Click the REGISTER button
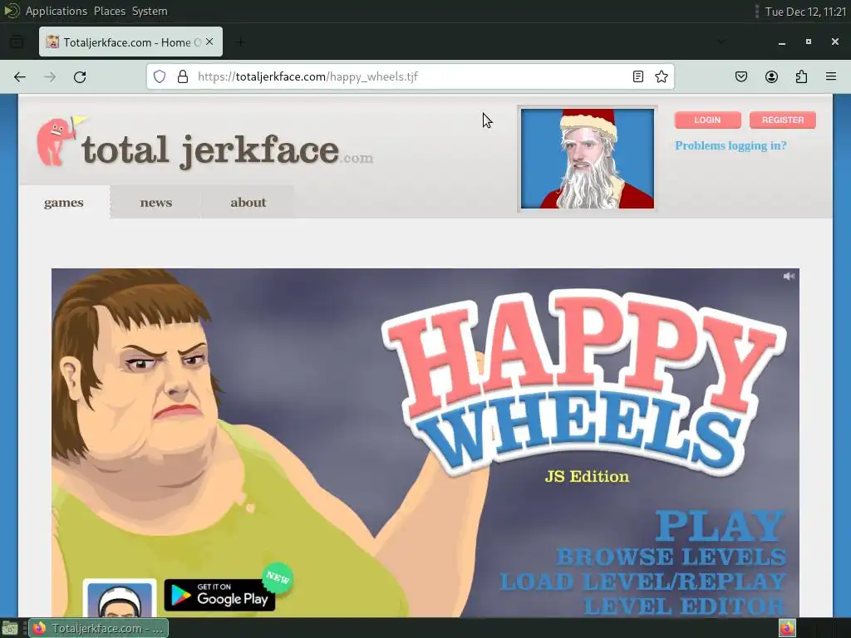The height and width of the screenshot is (638, 851). [783, 120]
